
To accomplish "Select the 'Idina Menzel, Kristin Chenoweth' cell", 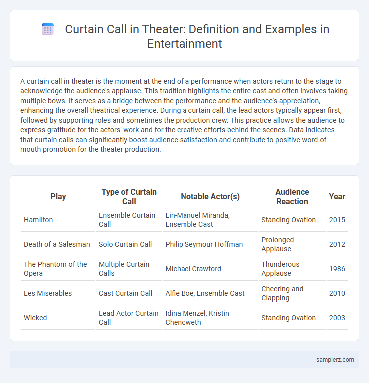I will pos(210,317).
